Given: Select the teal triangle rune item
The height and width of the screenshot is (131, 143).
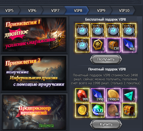Looking at the screenshot, I should click(x=129, y=95).
